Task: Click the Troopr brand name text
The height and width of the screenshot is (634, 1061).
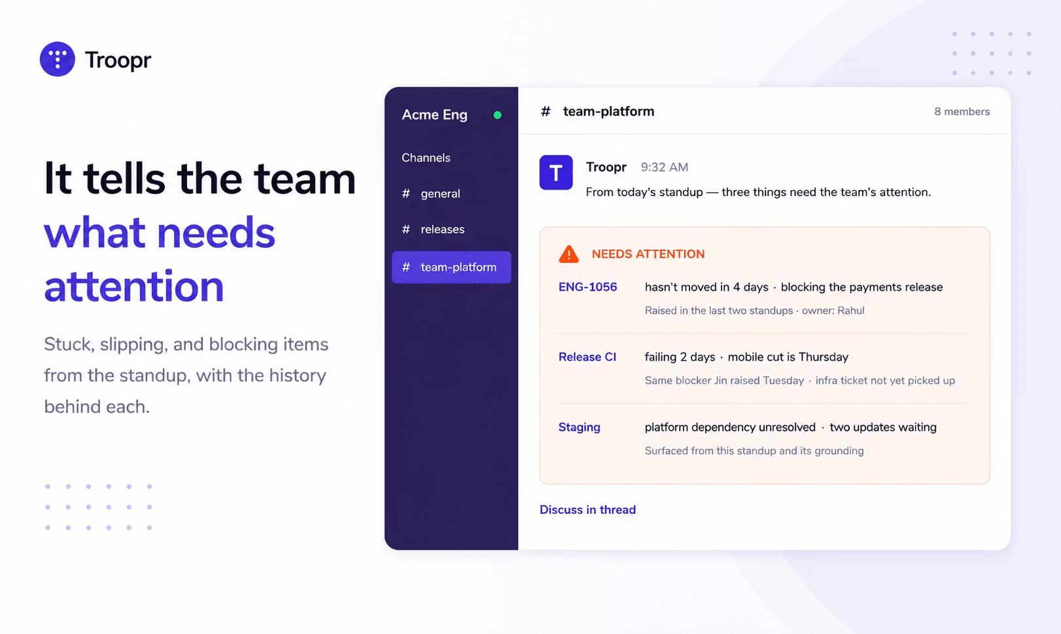Action: [118, 60]
